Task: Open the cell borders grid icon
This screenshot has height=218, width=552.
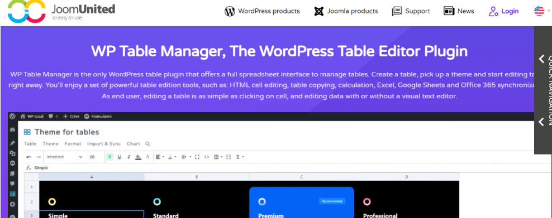Action: tap(218, 157)
